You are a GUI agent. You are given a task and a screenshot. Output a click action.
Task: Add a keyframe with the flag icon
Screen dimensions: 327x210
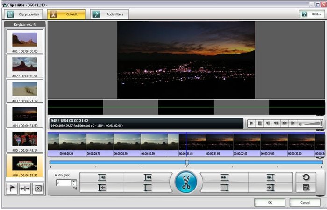12,189
